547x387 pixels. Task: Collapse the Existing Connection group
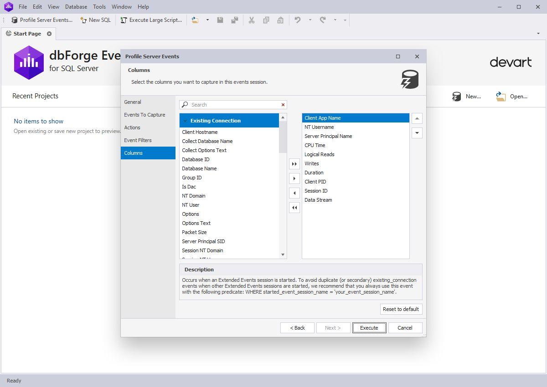coord(185,121)
